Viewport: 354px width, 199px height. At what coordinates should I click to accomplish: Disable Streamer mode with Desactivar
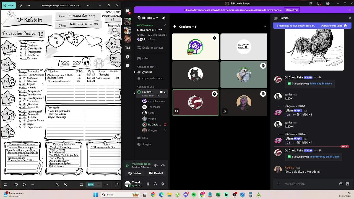292,10
